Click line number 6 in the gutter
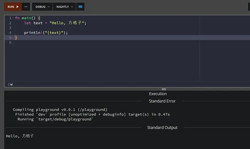 pyautogui.click(x=10, y=43)
